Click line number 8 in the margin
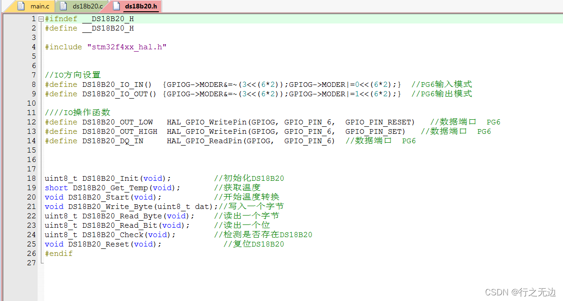Screen dimensions: 563x301 point(34,85)
